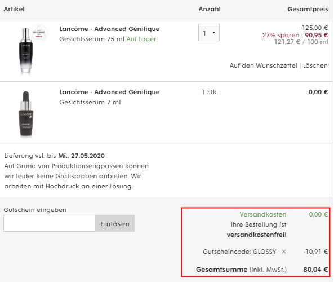Click the Einlösen button
Screen dimensions: 334x282
[114, 223]
